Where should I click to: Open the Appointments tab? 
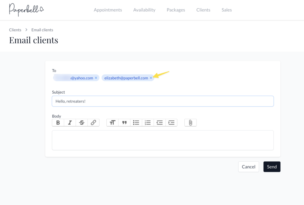[x=108, y=10]
